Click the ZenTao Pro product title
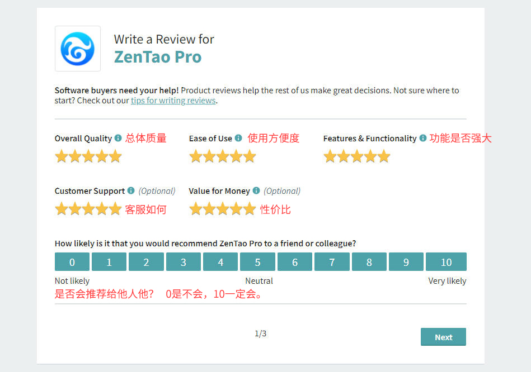 click(x=158, y=57)
